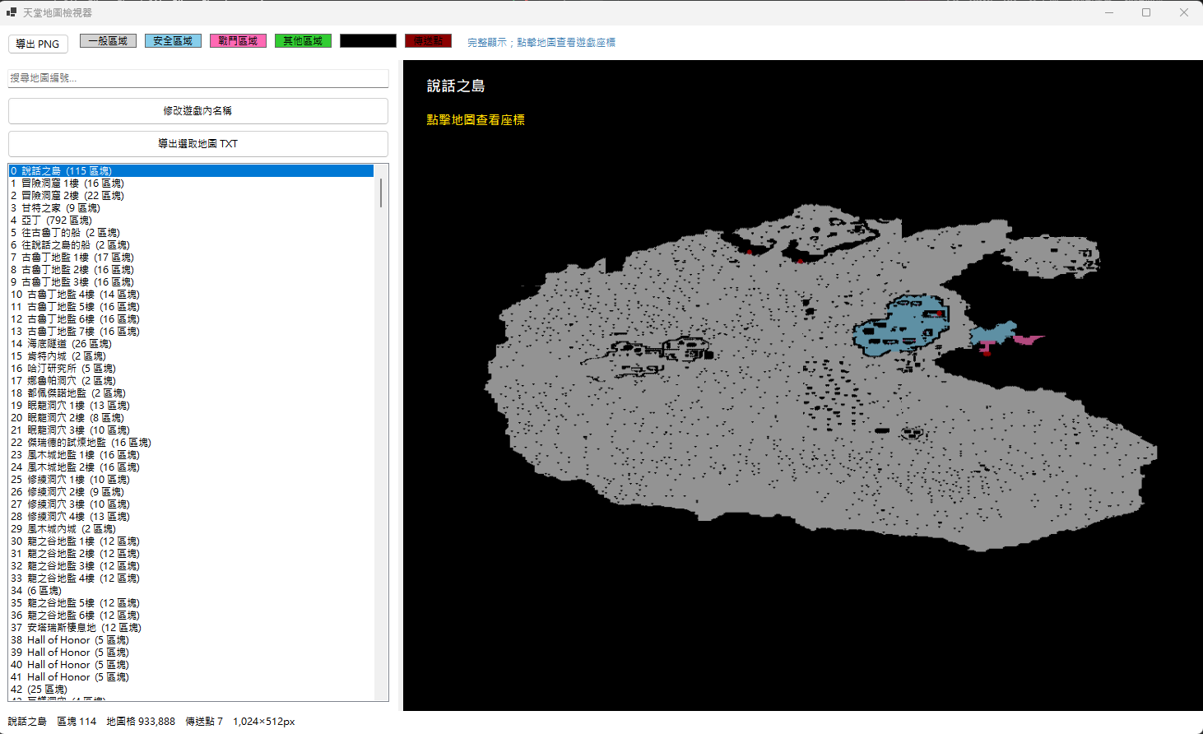Click the gray 一般區域 legend swatch
The width and height of the screenshot is (1203, 734).
(108, 40)
